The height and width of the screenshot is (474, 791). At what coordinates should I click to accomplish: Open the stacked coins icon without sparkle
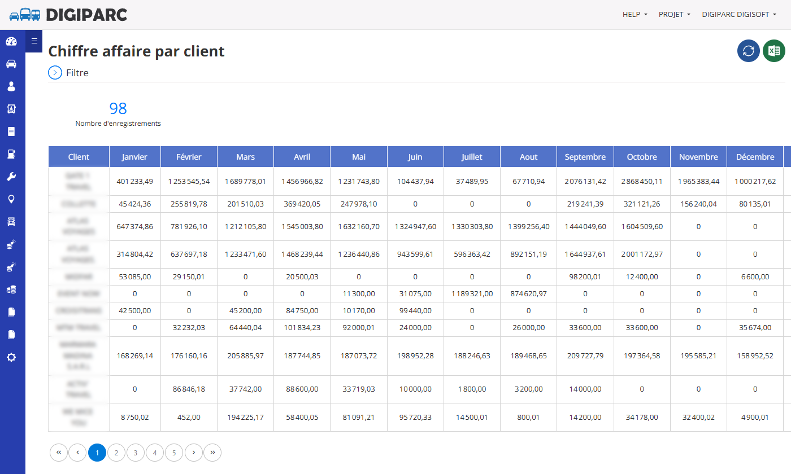[11, 289]
